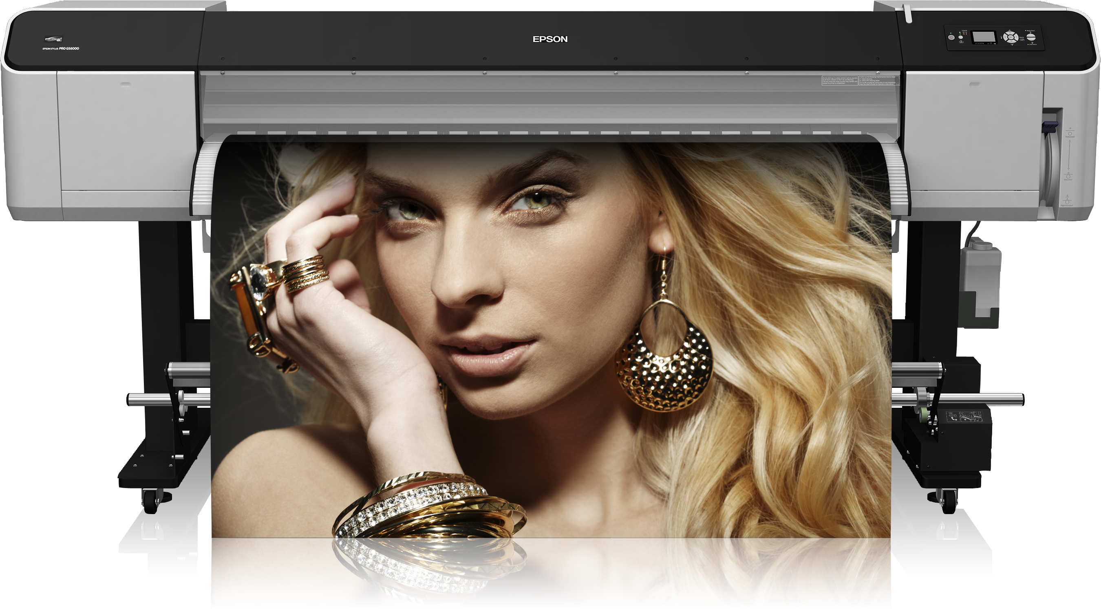Click the Epson Stylus Pro GS6000 label
This screenshot has width=1101, height=609.
tap(60, 48)
